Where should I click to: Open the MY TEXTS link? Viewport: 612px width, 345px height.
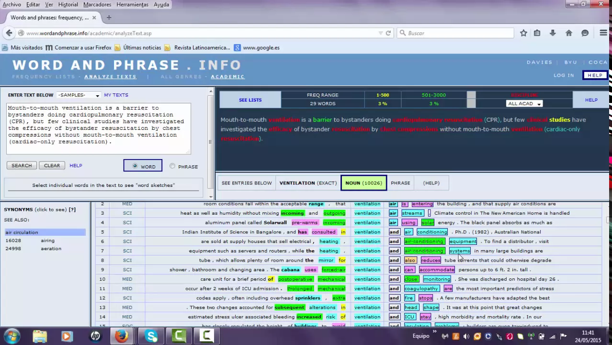(x=116, y=95)
